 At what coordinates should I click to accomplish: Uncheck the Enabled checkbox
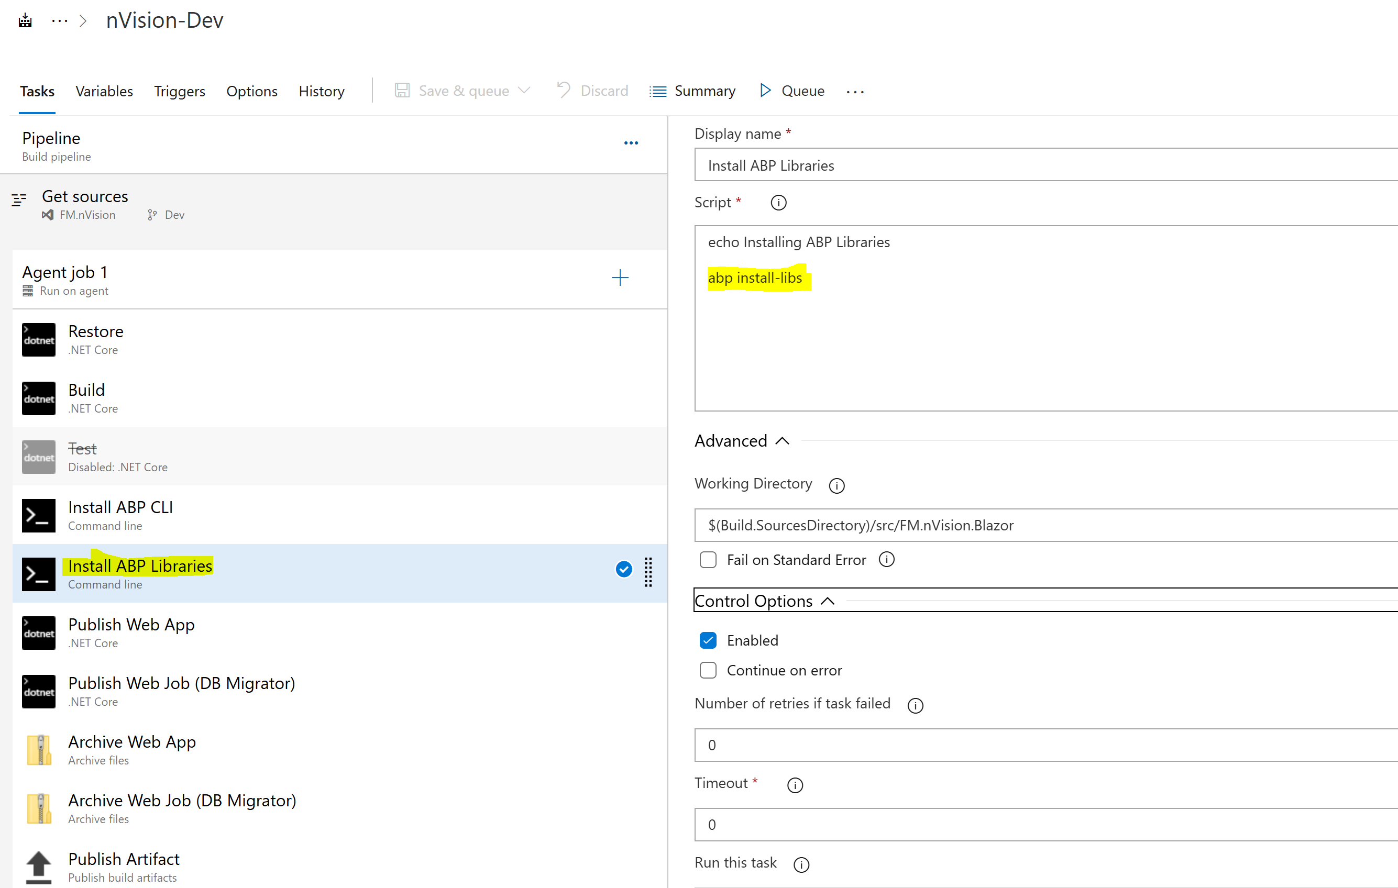tap(708, 640)
